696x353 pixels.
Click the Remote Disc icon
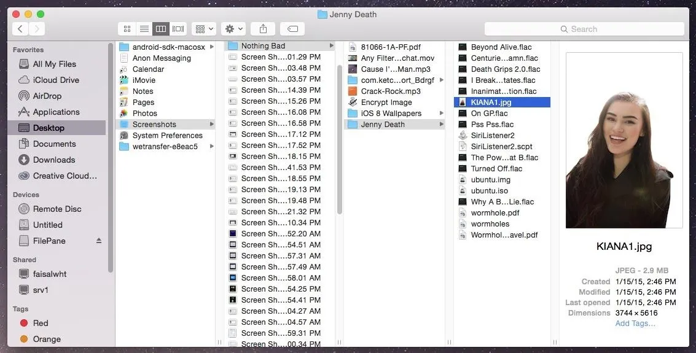[x=24, y=209]
